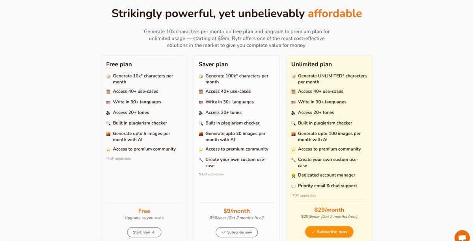Click the star icon in Free plan

pyautogui.click(x=108, y=149)
